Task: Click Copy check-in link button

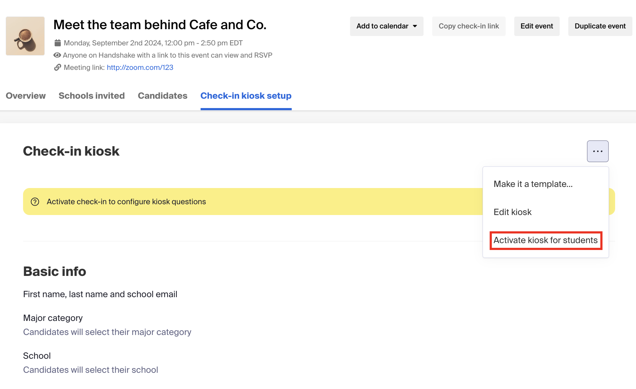Action: click(x=469, y=26)
